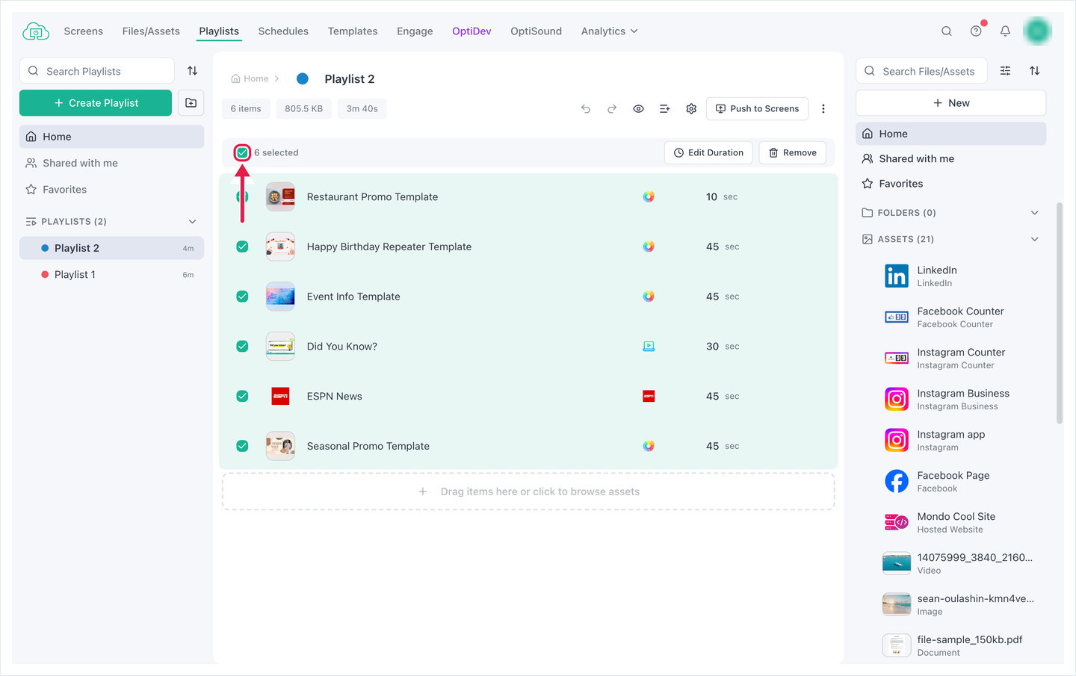This screenshot has height=676, width=1076.
Task: Click the undo arrow icon in playlist toolbar
Action: [586, 109]
